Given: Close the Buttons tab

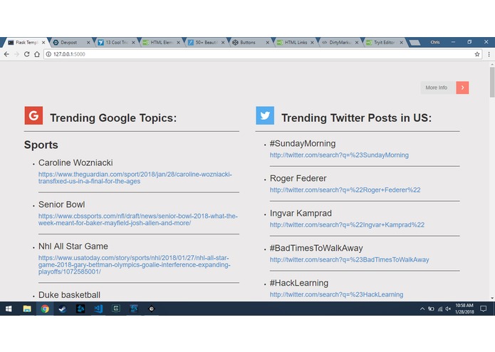Looking at the screenshot, I should click(x=267, y=42).
